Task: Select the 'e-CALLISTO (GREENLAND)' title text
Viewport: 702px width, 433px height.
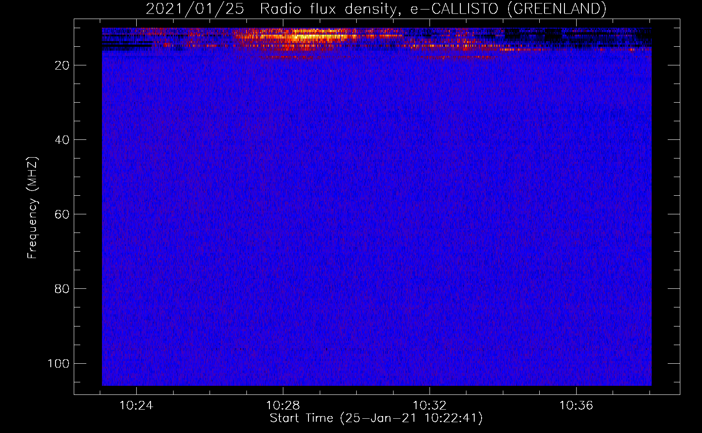Action: tap(508, 9)
